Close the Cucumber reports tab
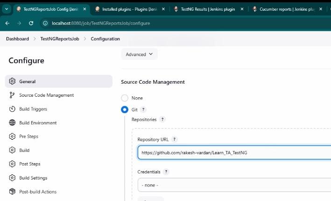Viewport: 331px width, 201px height. point(321,9)
